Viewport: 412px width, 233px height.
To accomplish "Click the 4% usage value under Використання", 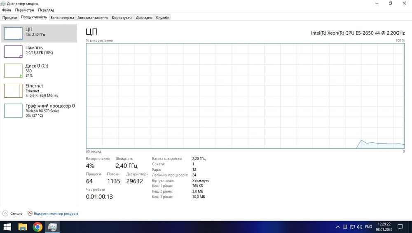I will click(90, 166).
